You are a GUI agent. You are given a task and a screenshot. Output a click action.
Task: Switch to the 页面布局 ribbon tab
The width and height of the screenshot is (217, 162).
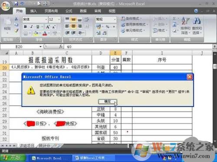[x=51, y=11]
